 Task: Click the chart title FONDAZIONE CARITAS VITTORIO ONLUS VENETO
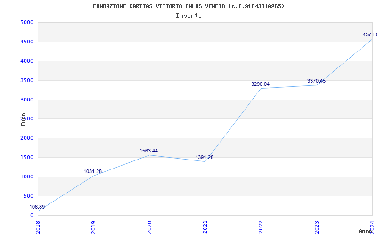tap(188, 6)
